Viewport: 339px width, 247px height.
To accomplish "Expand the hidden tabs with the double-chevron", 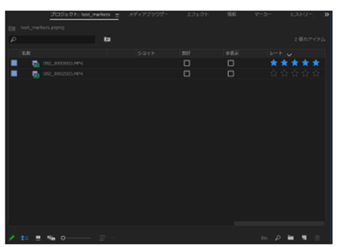I will pyautogui.click(x=327, y=14).
